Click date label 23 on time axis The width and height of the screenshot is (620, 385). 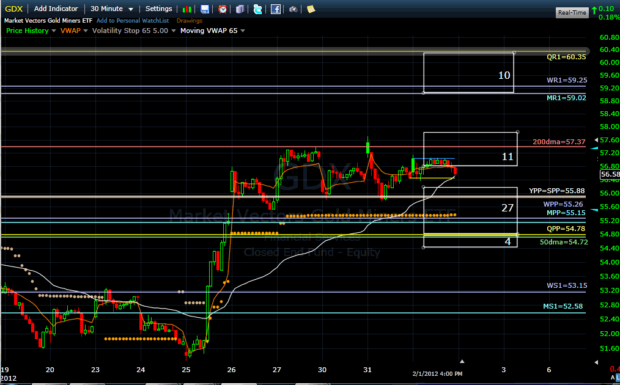95,370
